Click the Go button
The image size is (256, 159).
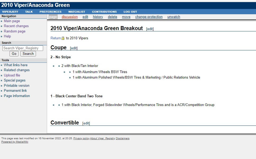(x=14, y=54)
